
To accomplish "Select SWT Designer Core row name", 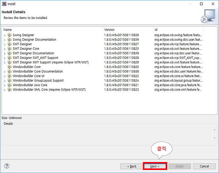I will point(26,49).
